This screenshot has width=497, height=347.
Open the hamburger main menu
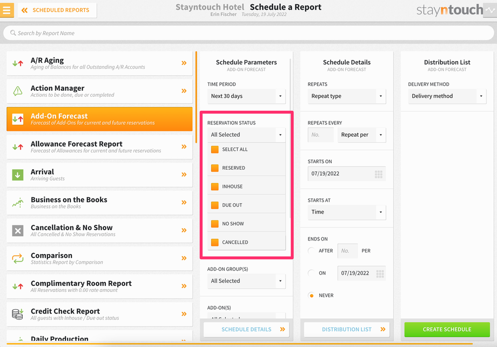[6, 10]
